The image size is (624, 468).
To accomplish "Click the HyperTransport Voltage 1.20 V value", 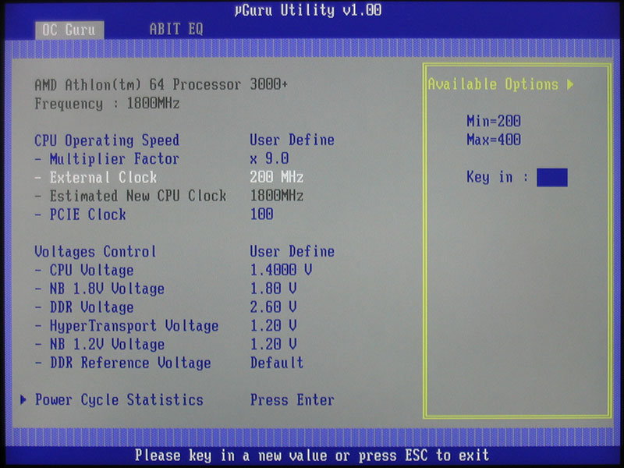I will (273, 325).
